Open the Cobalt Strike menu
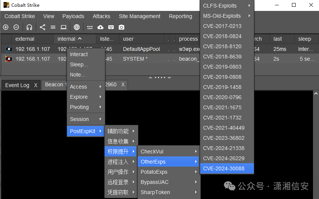 coord(20,16)
